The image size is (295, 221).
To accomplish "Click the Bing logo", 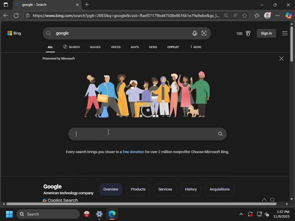I will point(14,33).
